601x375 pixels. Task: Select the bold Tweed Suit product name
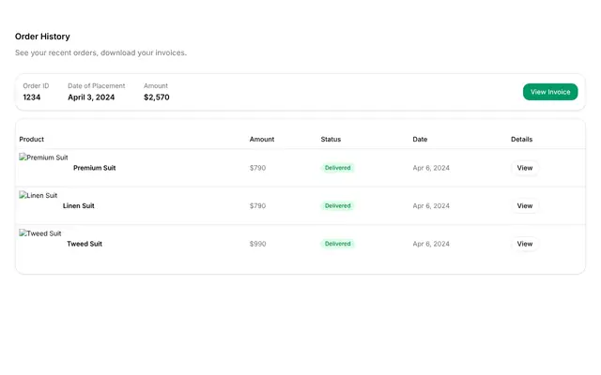point(85,244)
